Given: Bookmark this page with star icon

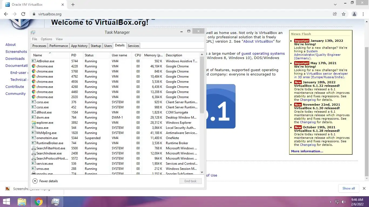Looking at the screenshot, I should (344, 14).
